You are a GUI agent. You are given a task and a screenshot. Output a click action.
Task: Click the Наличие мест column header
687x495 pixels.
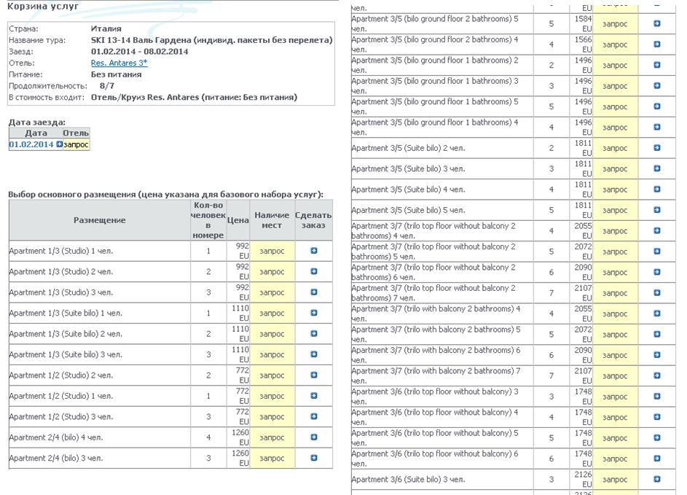click(x=272, y=220)
